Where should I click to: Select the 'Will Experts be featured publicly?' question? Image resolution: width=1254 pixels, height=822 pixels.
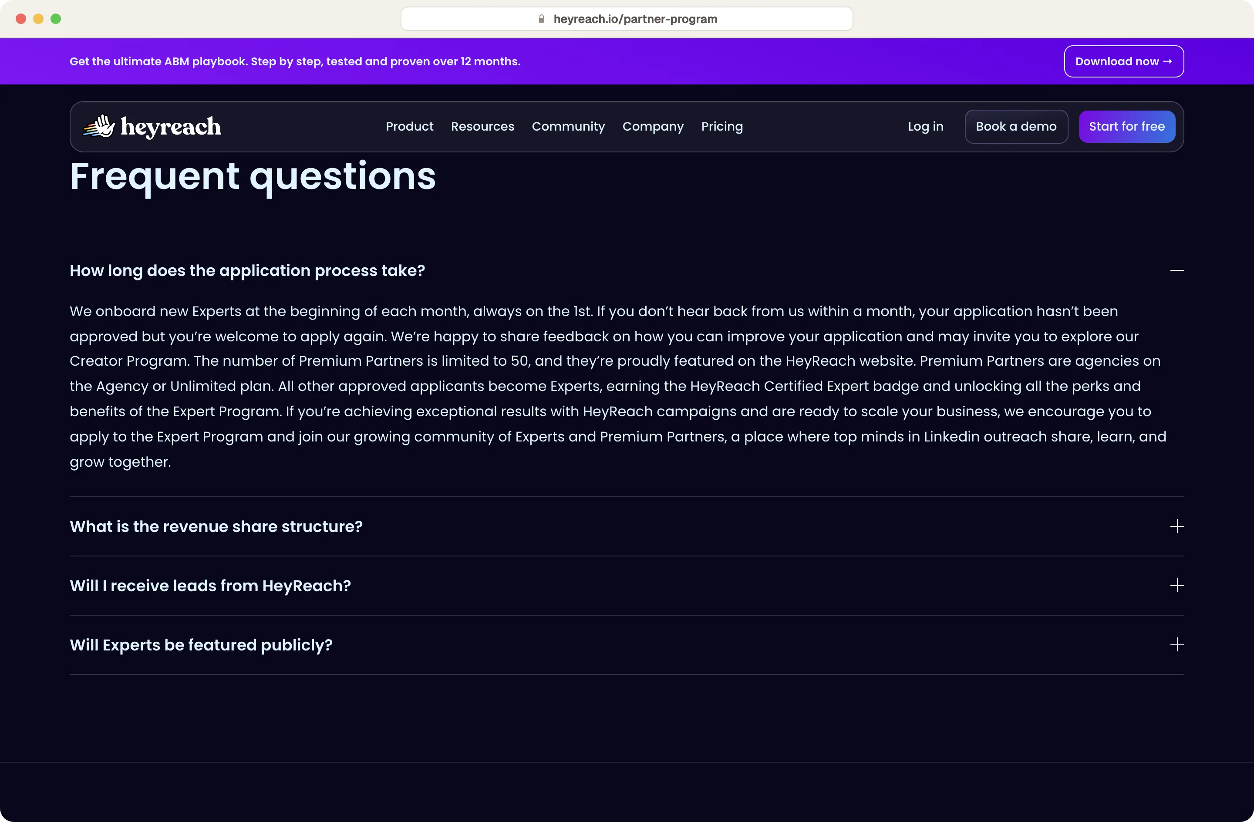pos(201,645)
